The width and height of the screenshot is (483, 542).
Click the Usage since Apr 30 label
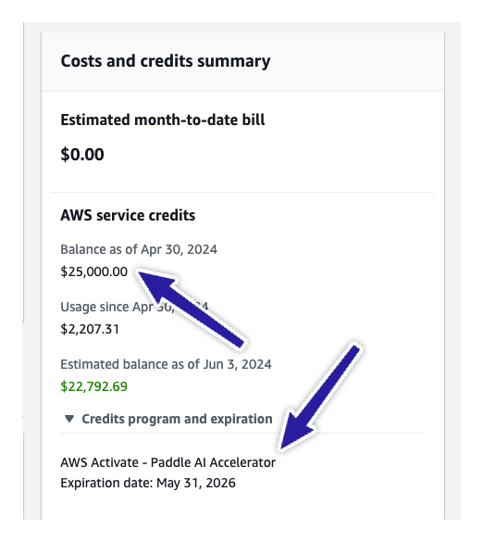point(135,307)
